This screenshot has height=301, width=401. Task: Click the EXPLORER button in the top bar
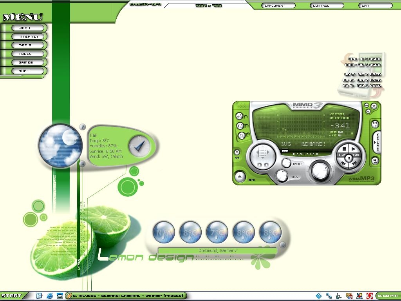coord(278,5)
